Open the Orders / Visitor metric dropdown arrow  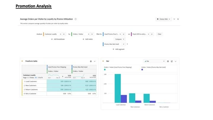click(x=92, y=34)
